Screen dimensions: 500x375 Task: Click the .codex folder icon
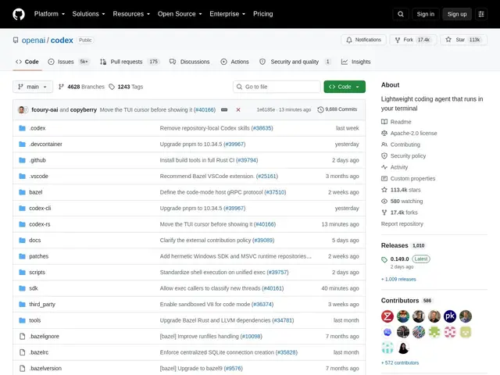pos(22,128)
